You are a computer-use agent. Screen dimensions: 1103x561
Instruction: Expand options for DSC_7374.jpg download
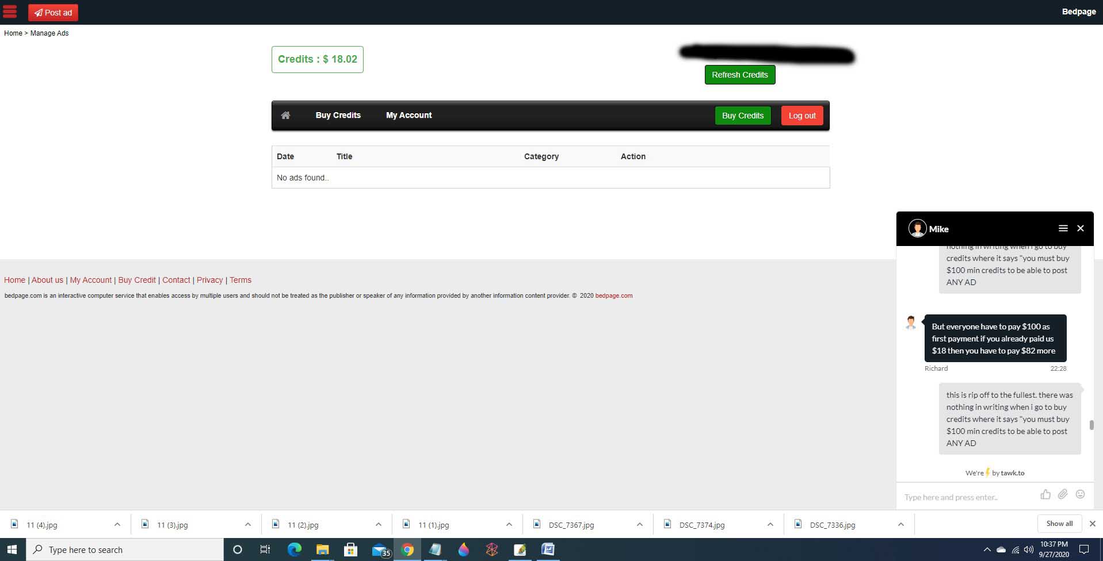(770, 524)
